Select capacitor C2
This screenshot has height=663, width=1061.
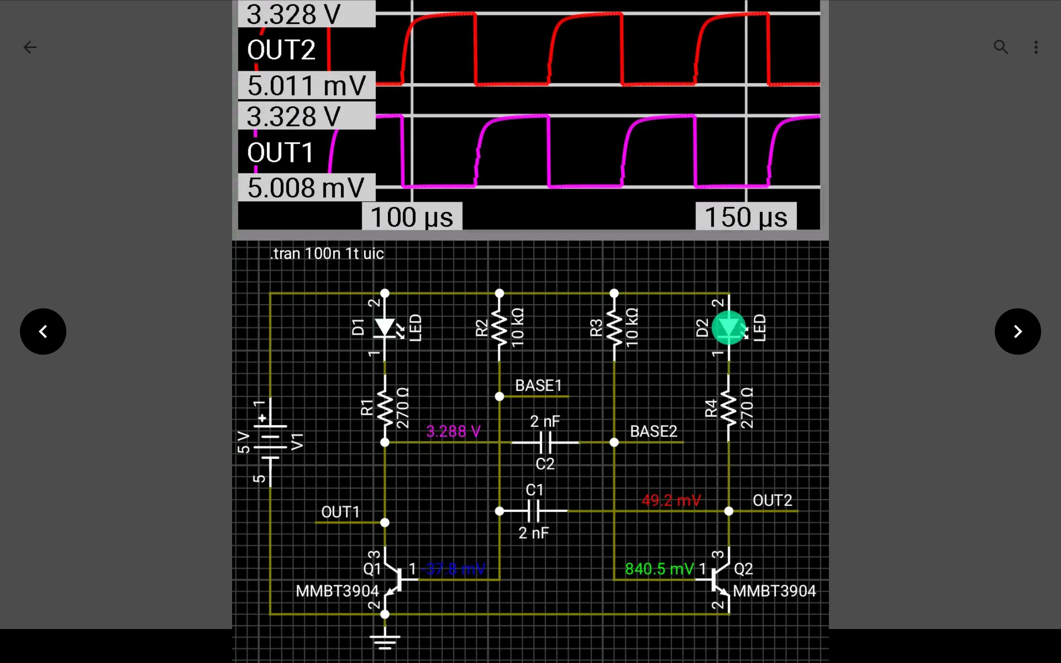point(545,442)
